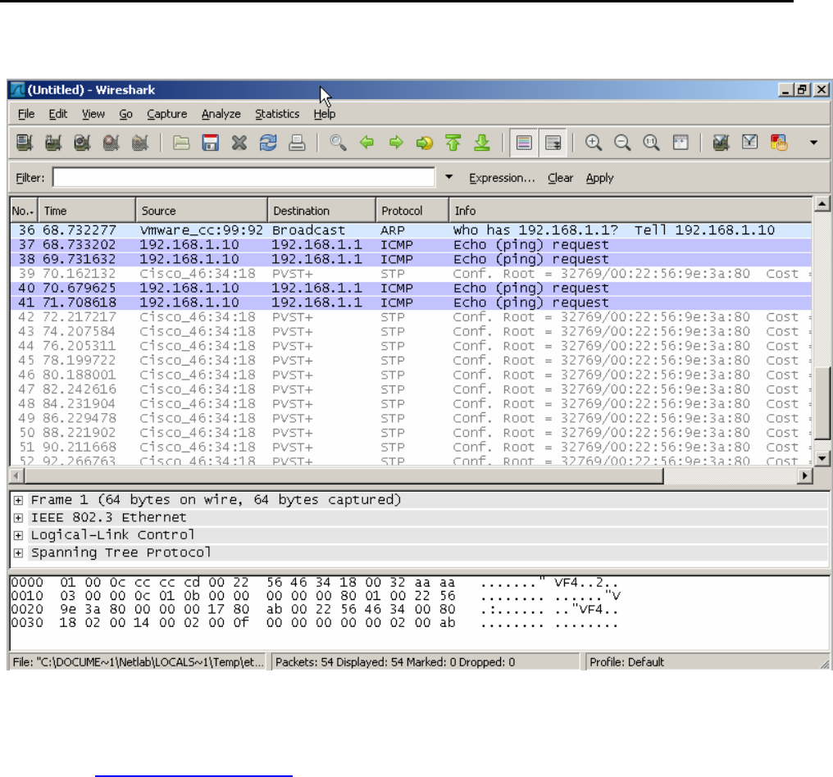Open a capture file folder icon

click(181, 143)
